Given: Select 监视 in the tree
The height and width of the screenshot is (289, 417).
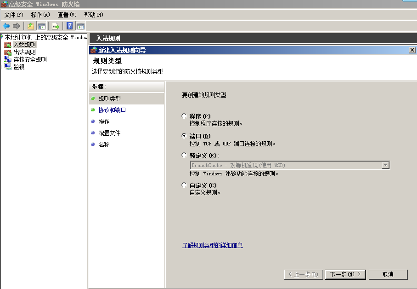Looking at the screenshot, I should (19, 67).
